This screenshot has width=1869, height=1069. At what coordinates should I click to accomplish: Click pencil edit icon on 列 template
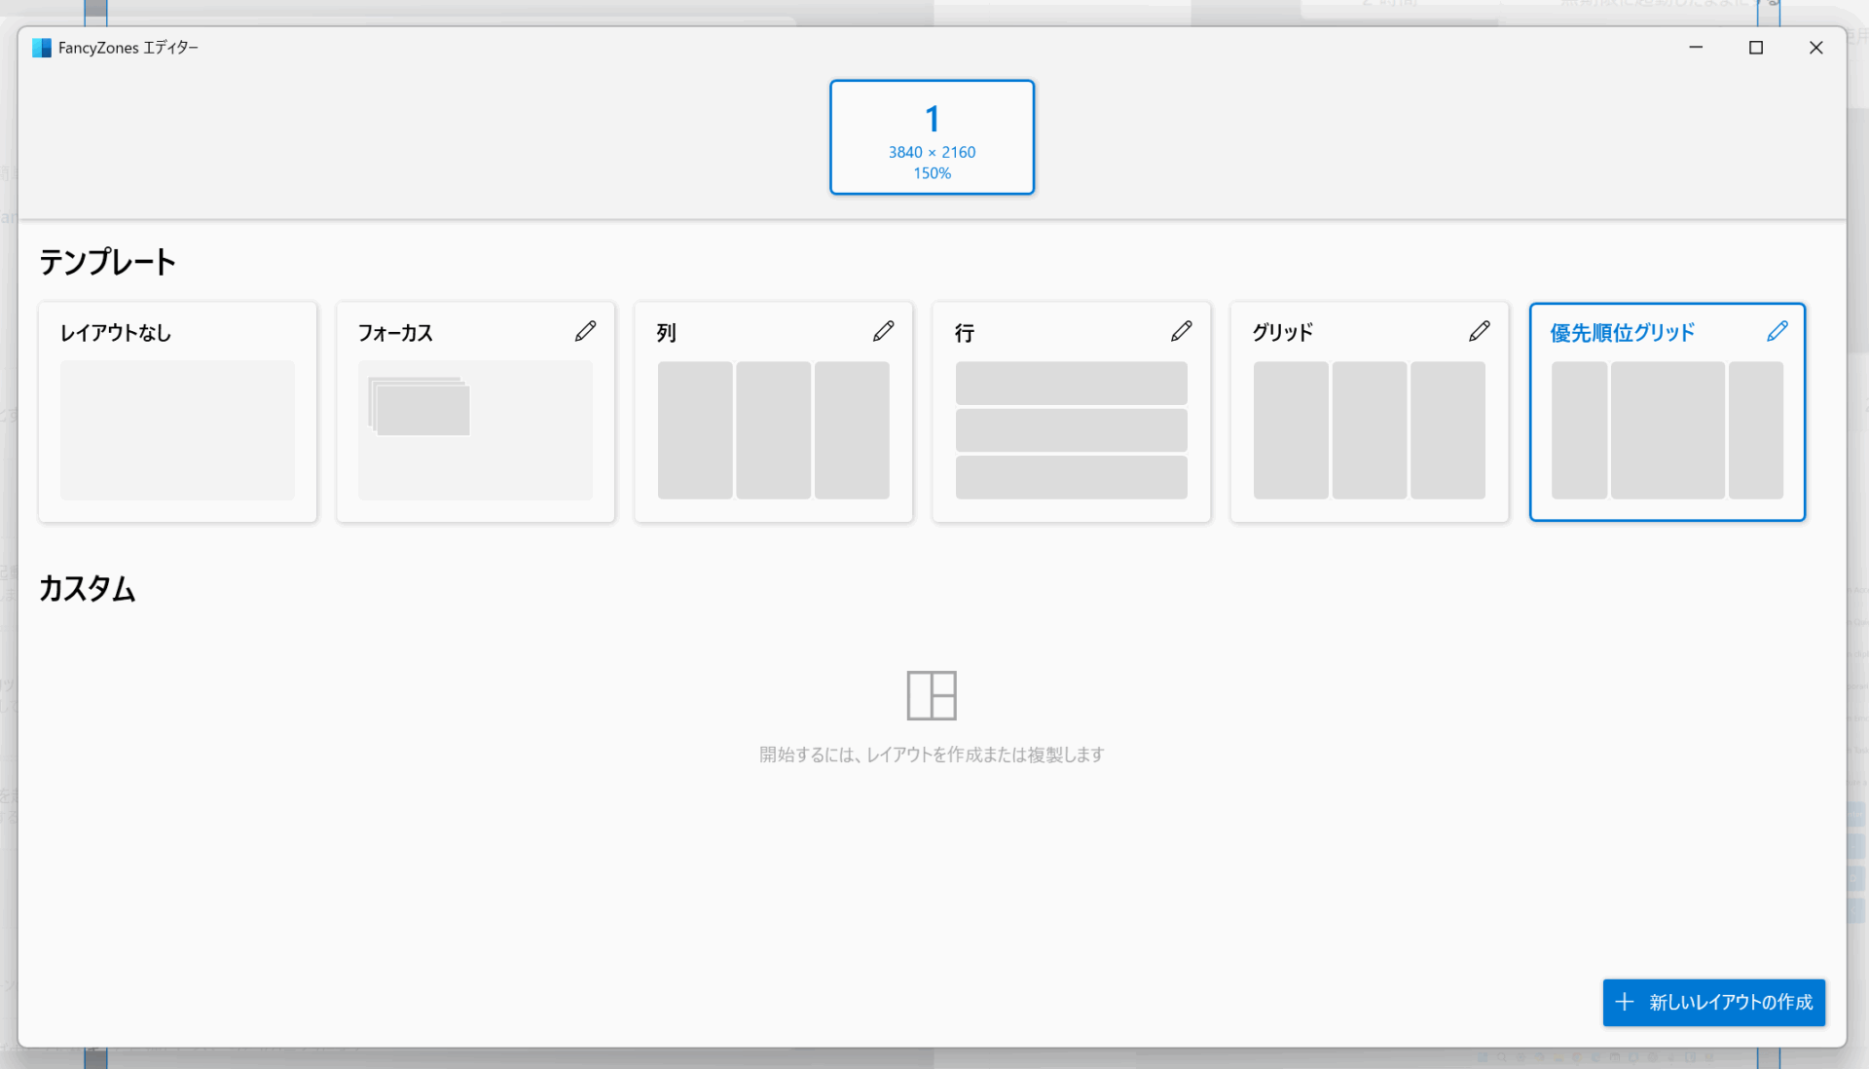click(x=883, y=331)
